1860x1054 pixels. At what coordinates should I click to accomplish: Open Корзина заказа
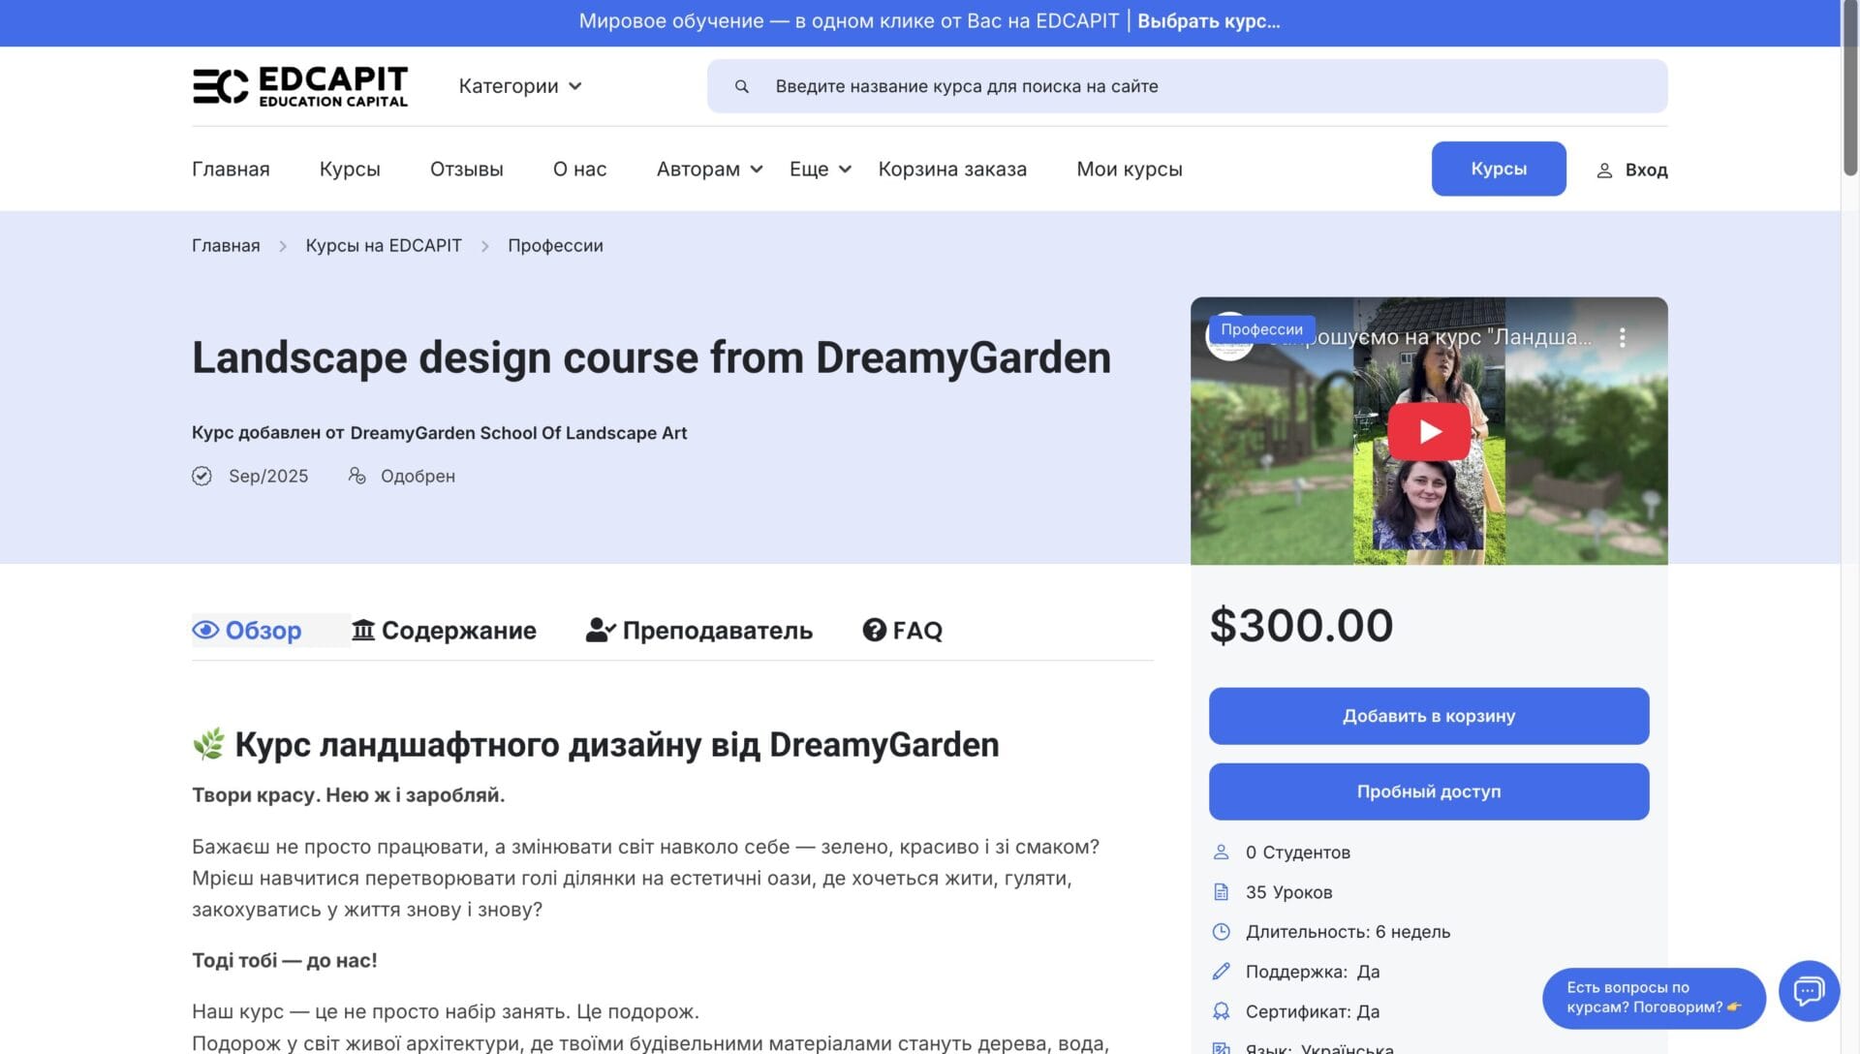(x=952, y=170)
